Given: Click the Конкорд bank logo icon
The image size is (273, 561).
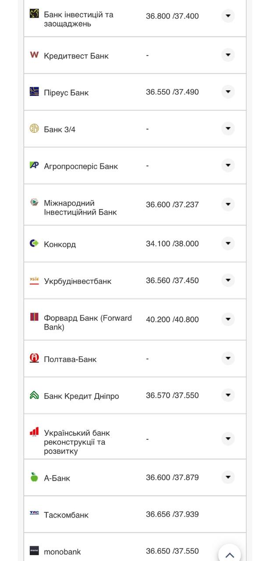Looking at the screenshot, I should (x=34, y=243).
